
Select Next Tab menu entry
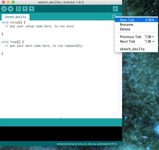[137, 42]
